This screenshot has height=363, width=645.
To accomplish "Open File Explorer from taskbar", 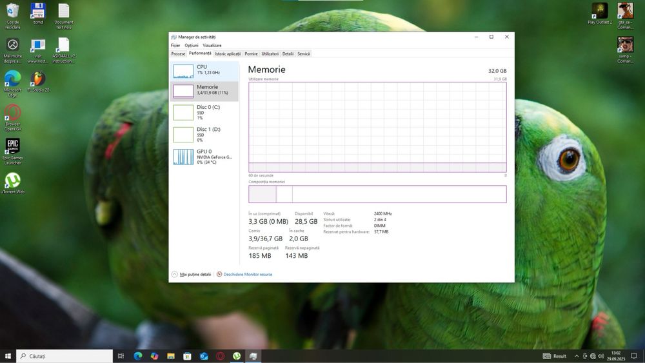I will [x=171, y=356].
